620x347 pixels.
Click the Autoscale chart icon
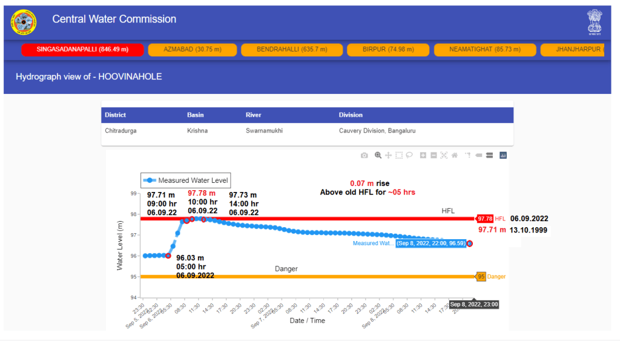pos(444,156)
